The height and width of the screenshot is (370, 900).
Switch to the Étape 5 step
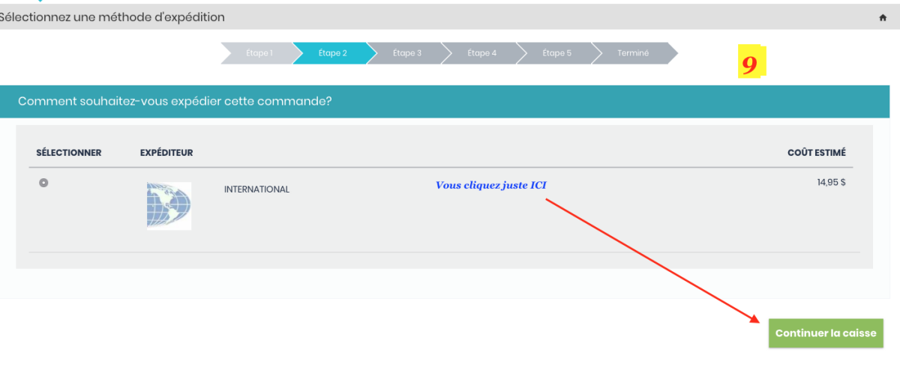(x=556, y=53)
